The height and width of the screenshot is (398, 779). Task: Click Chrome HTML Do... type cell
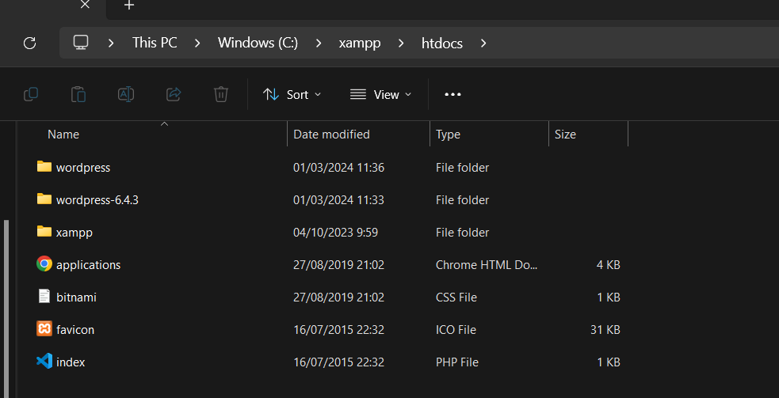coord(487,265)
